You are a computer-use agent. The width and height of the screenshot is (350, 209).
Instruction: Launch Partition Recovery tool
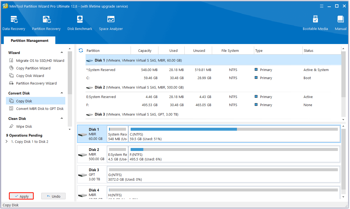[46, 23]
